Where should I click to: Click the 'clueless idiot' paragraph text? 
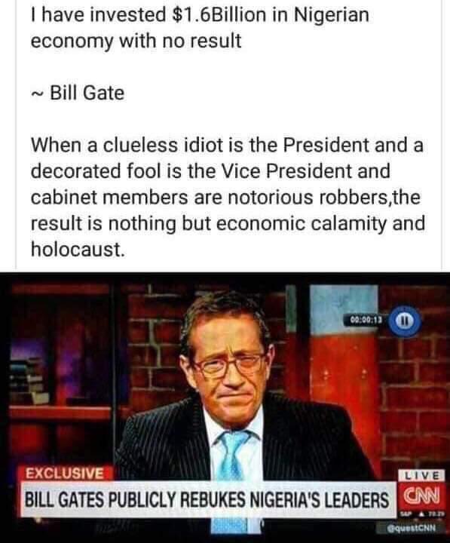coord(228,197)
